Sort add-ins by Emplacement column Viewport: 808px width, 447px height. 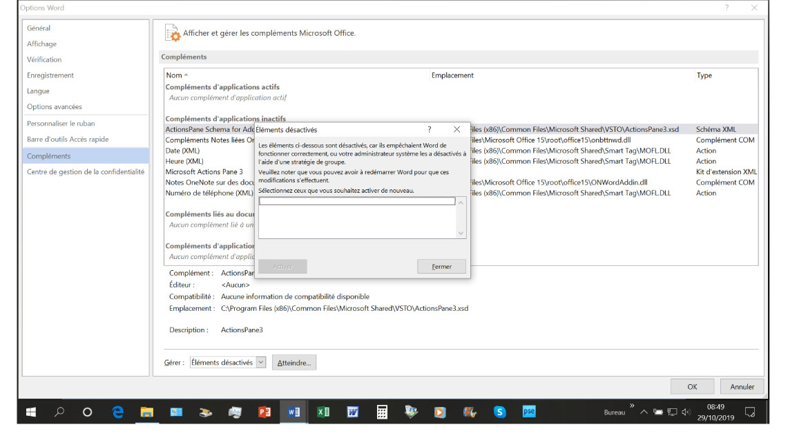point(452,75)
